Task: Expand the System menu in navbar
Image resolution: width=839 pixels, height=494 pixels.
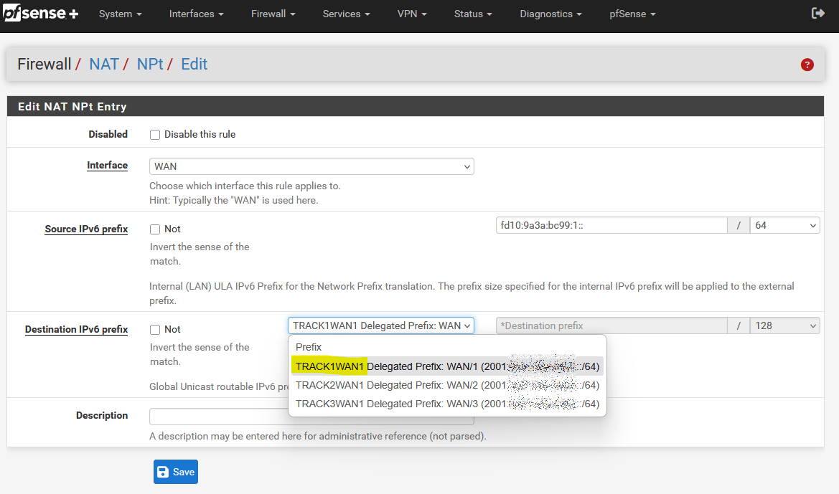Action: click(120, 14)
